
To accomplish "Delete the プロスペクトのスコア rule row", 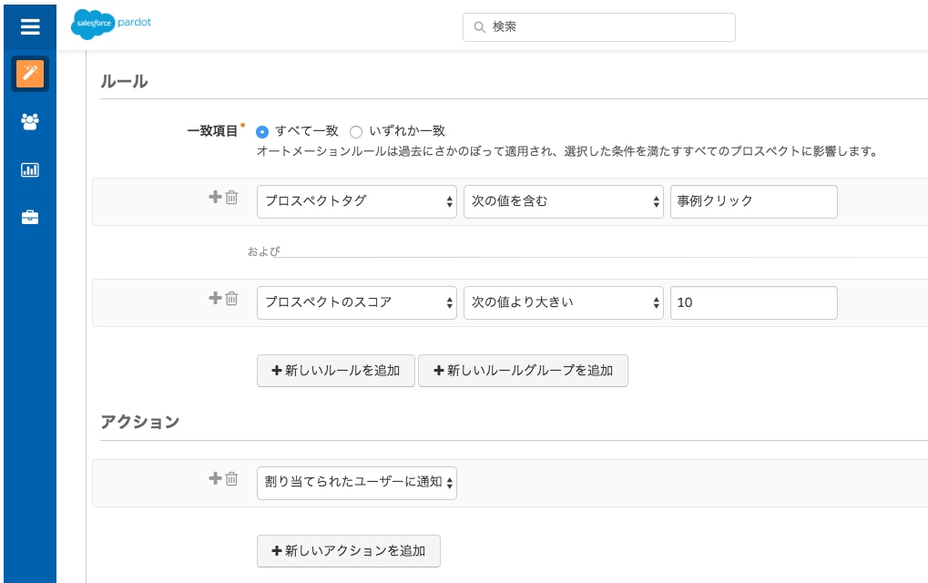I will 232,298.
